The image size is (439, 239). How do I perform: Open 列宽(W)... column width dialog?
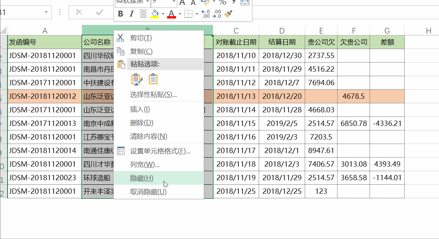pos(159,165)
